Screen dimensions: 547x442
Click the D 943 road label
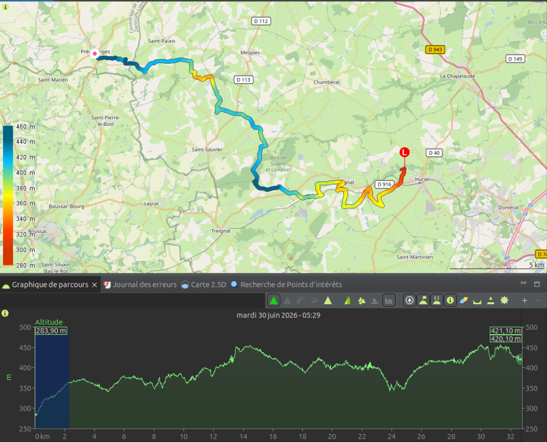(x=435, y=50)
